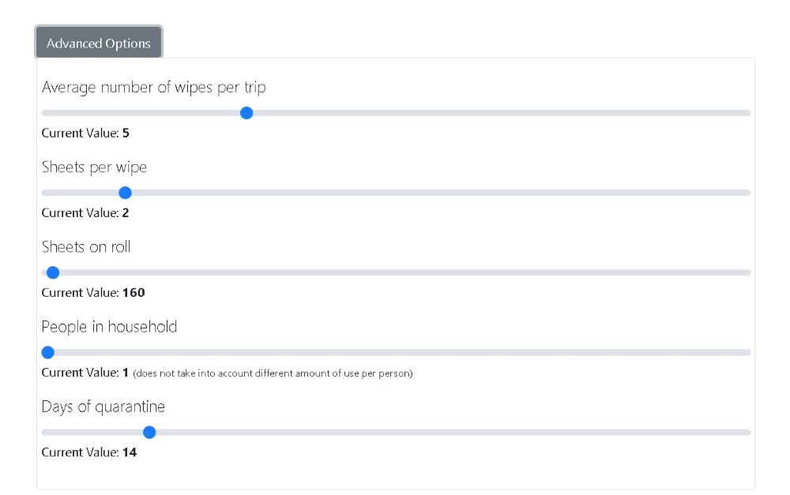This screenshot has height=495, width=790.
Task: Click the Sheets on roll slider handle
Action: [53, 272]
